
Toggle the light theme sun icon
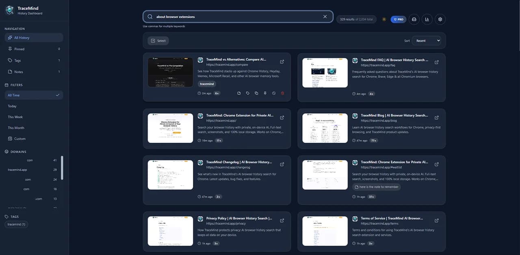tap(384, 19)
